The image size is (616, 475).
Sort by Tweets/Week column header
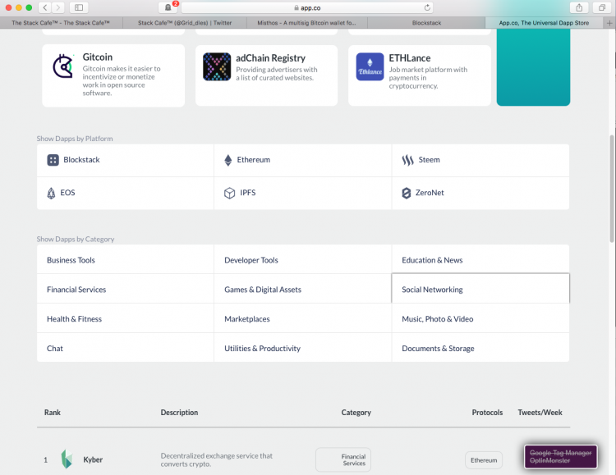[x=540, y=412]
